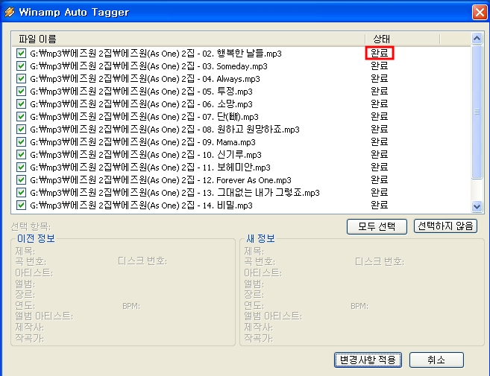Click 완료 status of 02. 행복한 날들.mp3
Viewport: 490px width, 376px height.
coord(380,53)
